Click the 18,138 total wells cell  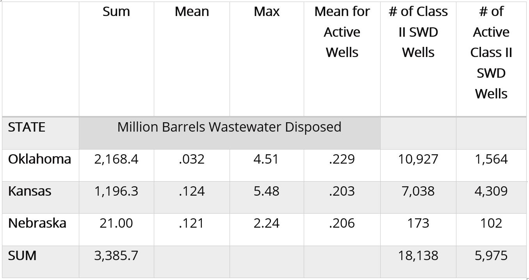point(418,255)
